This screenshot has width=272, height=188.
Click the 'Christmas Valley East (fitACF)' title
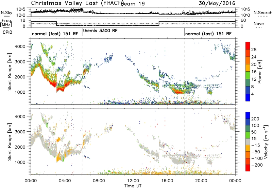click(78, 3)
